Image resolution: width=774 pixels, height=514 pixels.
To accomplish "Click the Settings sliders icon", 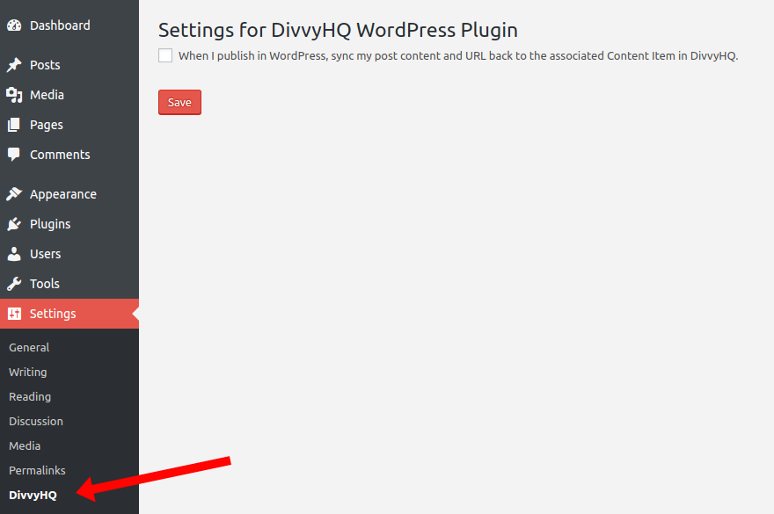I will [x=14, y=314].
